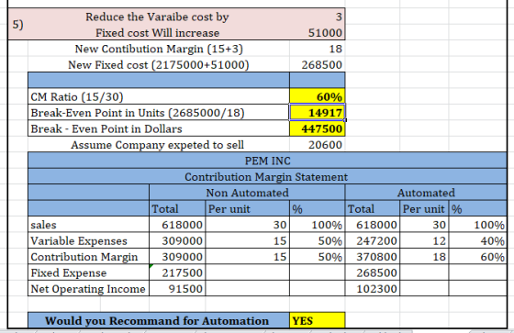514x333 pixels.
Task: Select the Non Automated fixed expense 217500
Action: [177, 272]
